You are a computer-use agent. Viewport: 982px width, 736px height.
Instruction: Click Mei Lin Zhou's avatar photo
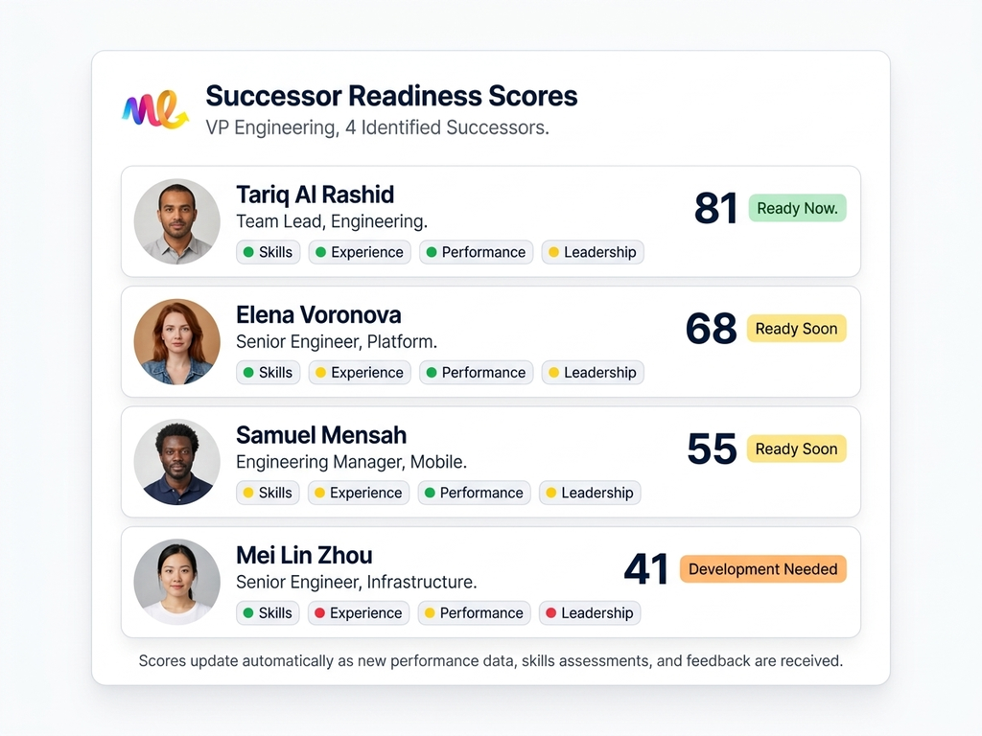176,582
